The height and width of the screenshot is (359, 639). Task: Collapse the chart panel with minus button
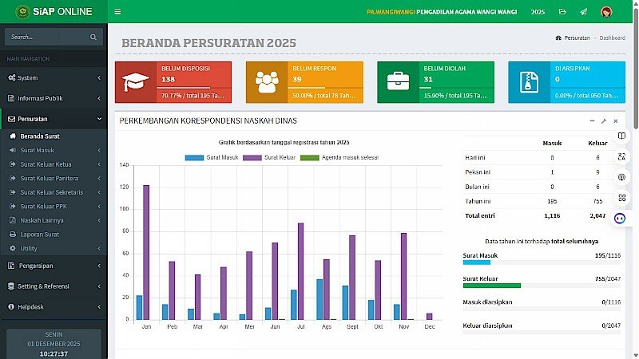[592, 121]
